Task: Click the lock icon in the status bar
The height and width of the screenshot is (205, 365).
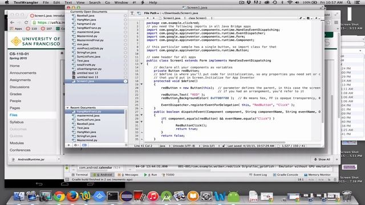Action: (224, 146)
